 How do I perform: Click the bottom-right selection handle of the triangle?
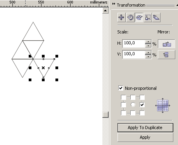coord(57,80)
